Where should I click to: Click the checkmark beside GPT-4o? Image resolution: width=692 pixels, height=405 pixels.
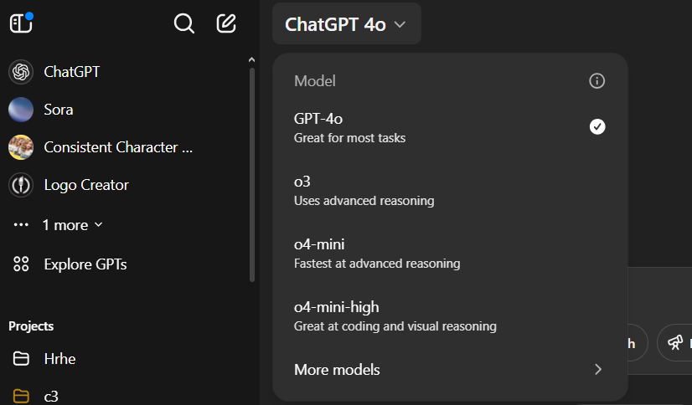[x=597, y=127]
